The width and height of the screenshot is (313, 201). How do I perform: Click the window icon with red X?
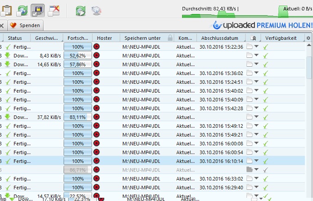(54, 10)
